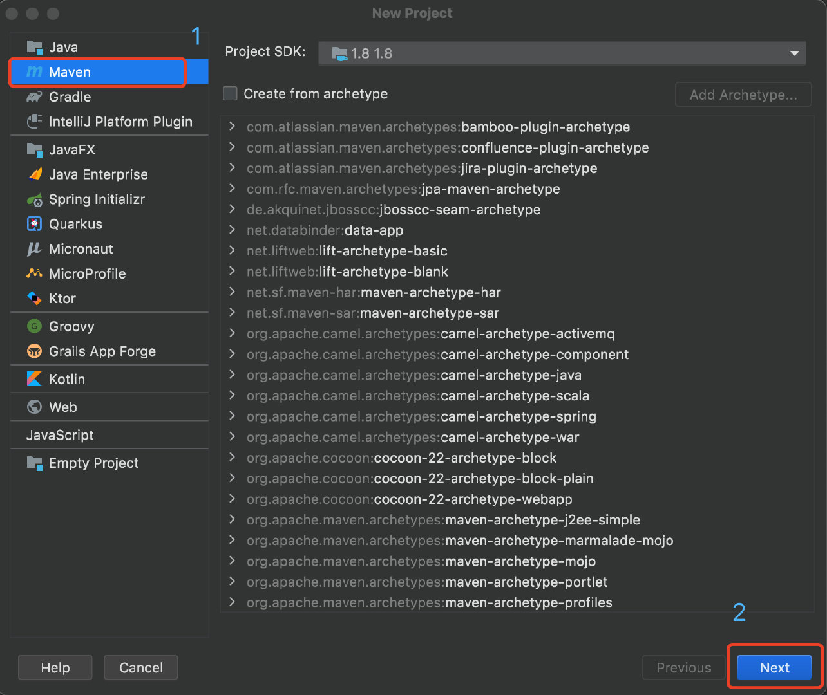Click the Project SDK 1.8 field
827x695 pixels.
coord(562,53)
